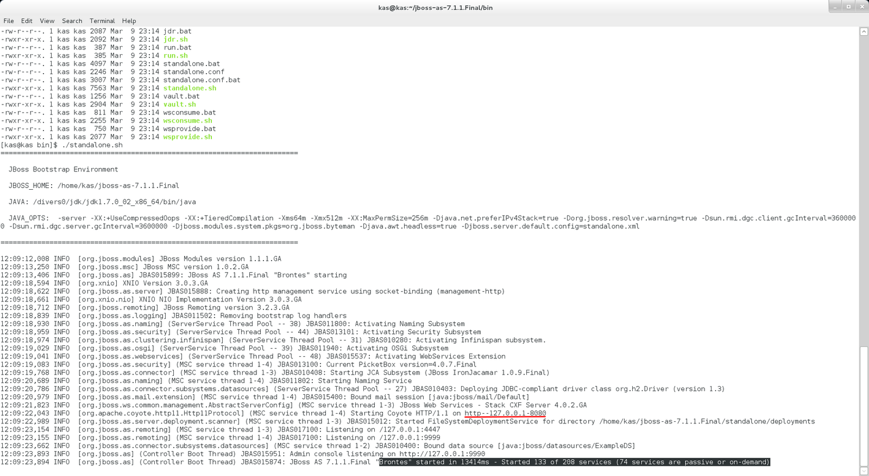Click the underlined http--127.0.0.1-8080 text
Viewport: 869px width, 476px height.
[505, 413]
